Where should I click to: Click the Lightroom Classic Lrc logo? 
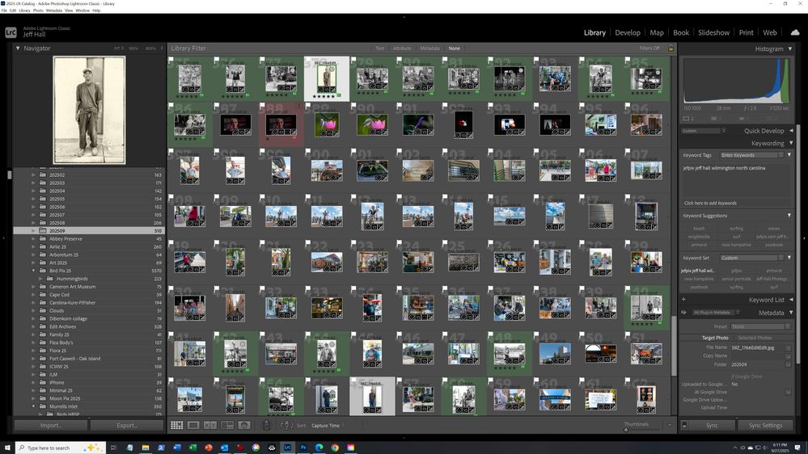click(11, 32)
